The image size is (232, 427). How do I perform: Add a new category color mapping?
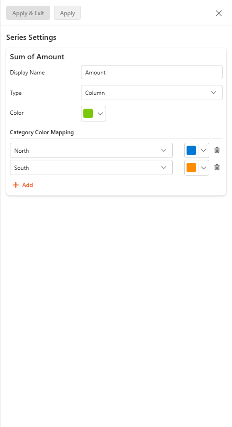23,185
